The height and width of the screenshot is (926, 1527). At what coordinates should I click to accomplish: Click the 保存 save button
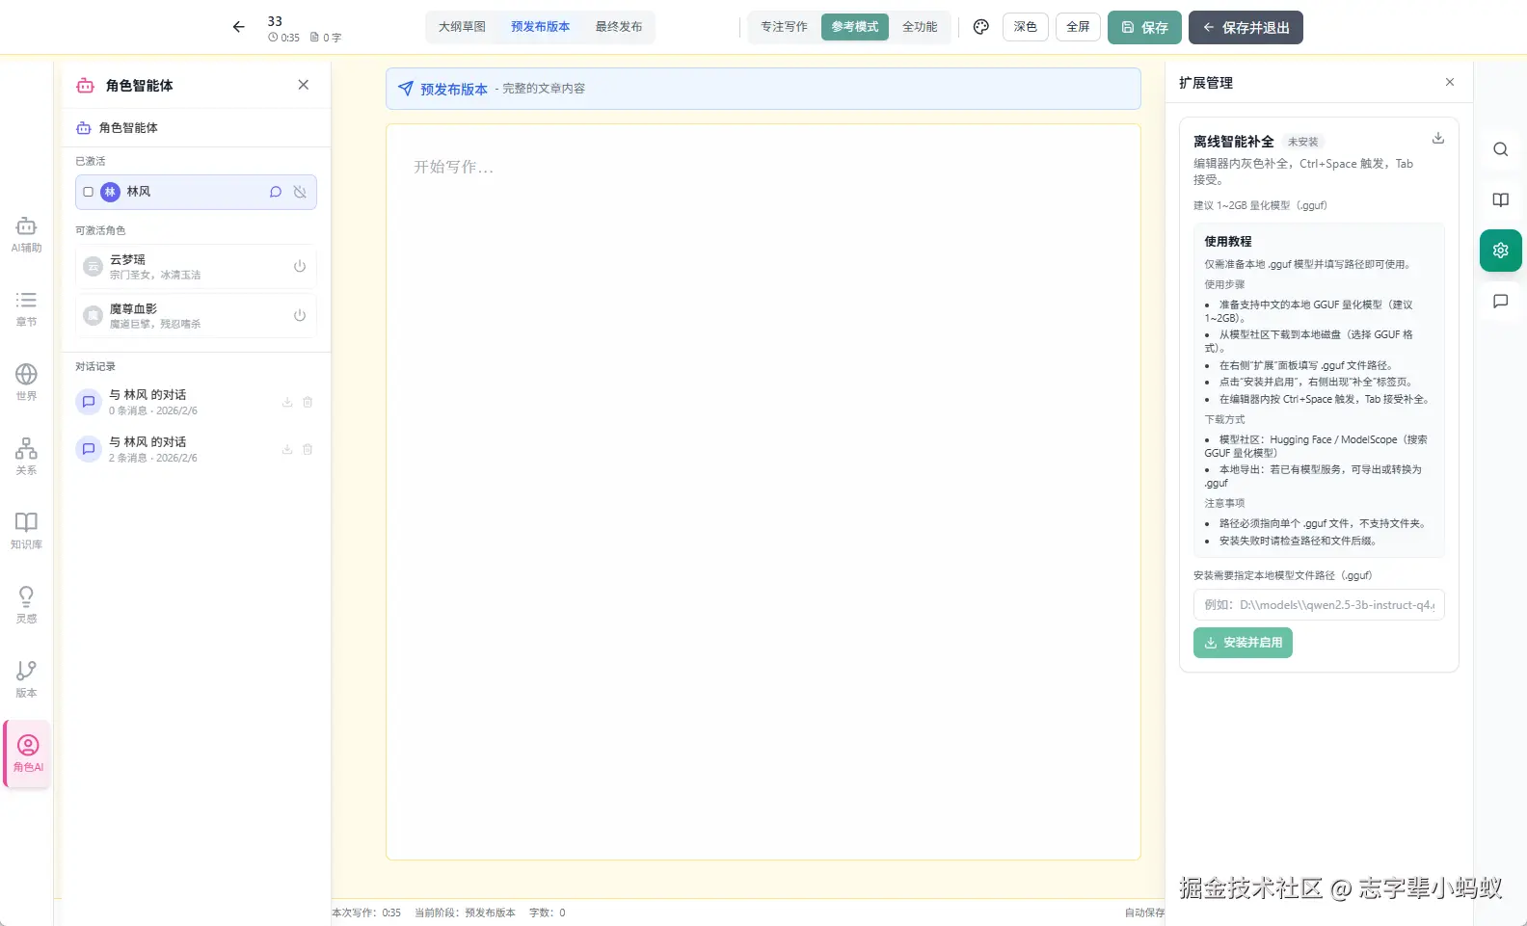pyautogui.click(x=1144, y=27)
